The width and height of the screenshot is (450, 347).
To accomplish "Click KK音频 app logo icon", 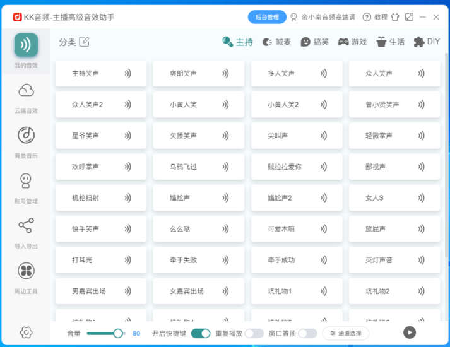I will 17,17.
